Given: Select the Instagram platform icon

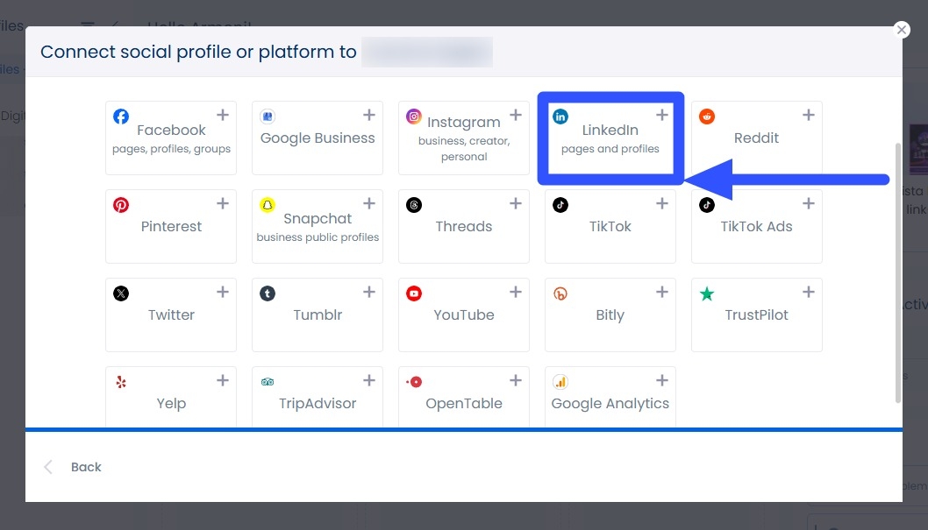Looking at the screenshot, I should point(413,115).
